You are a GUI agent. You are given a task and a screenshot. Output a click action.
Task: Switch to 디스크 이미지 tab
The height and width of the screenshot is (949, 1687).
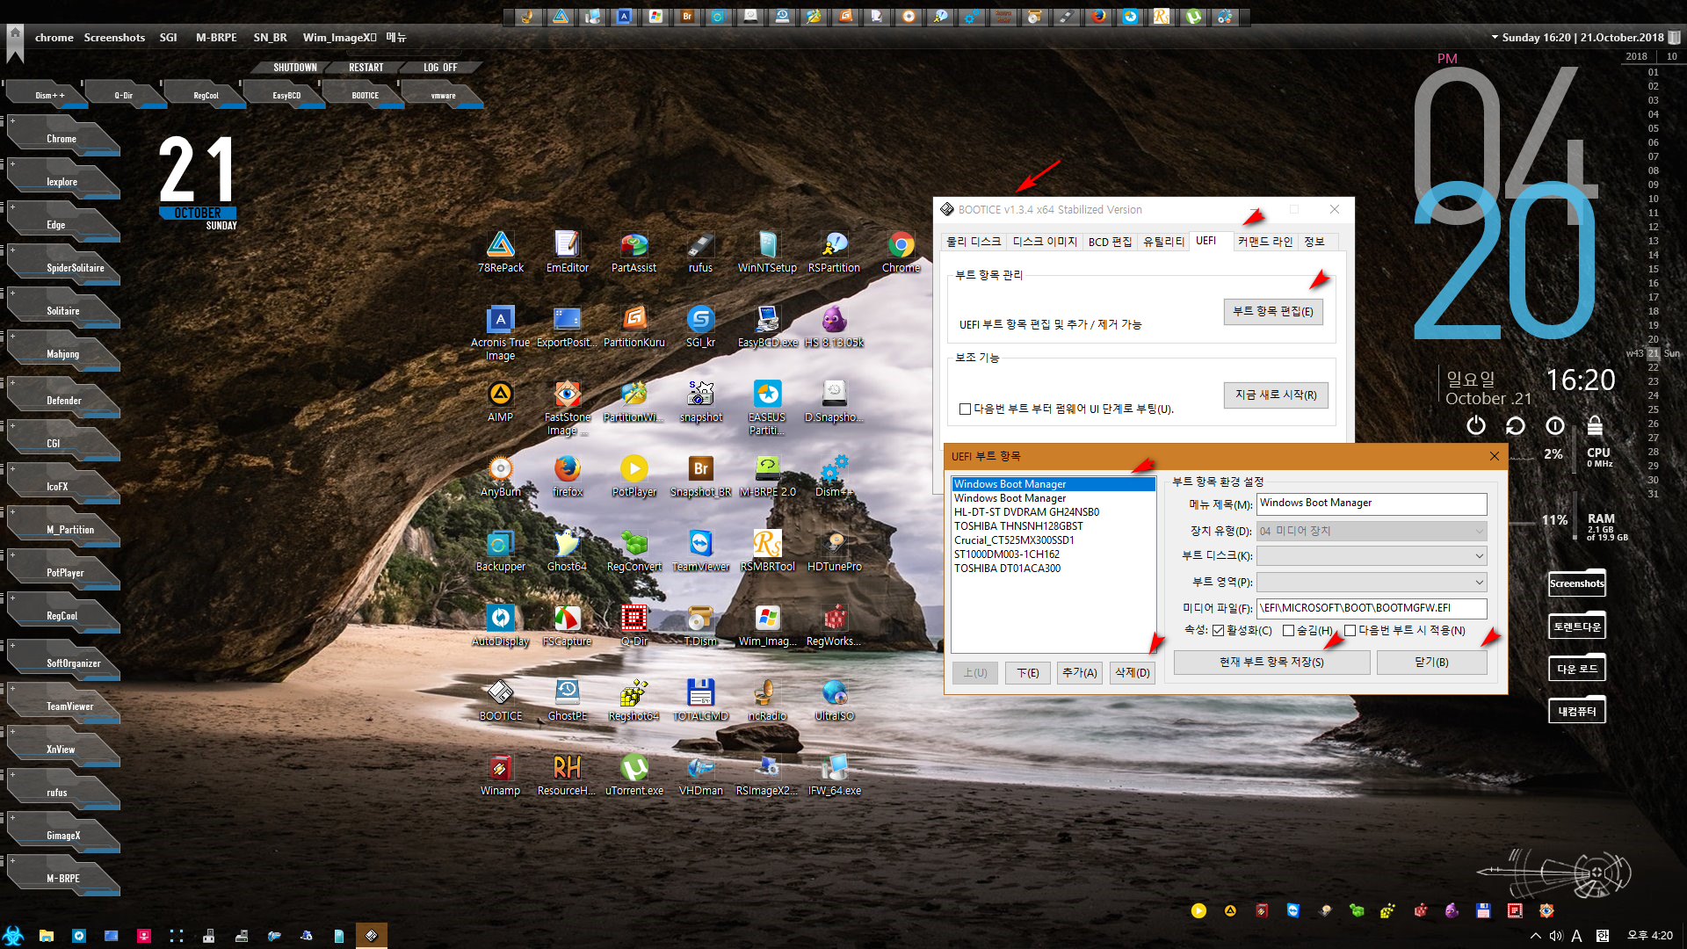coord(1045,242)
